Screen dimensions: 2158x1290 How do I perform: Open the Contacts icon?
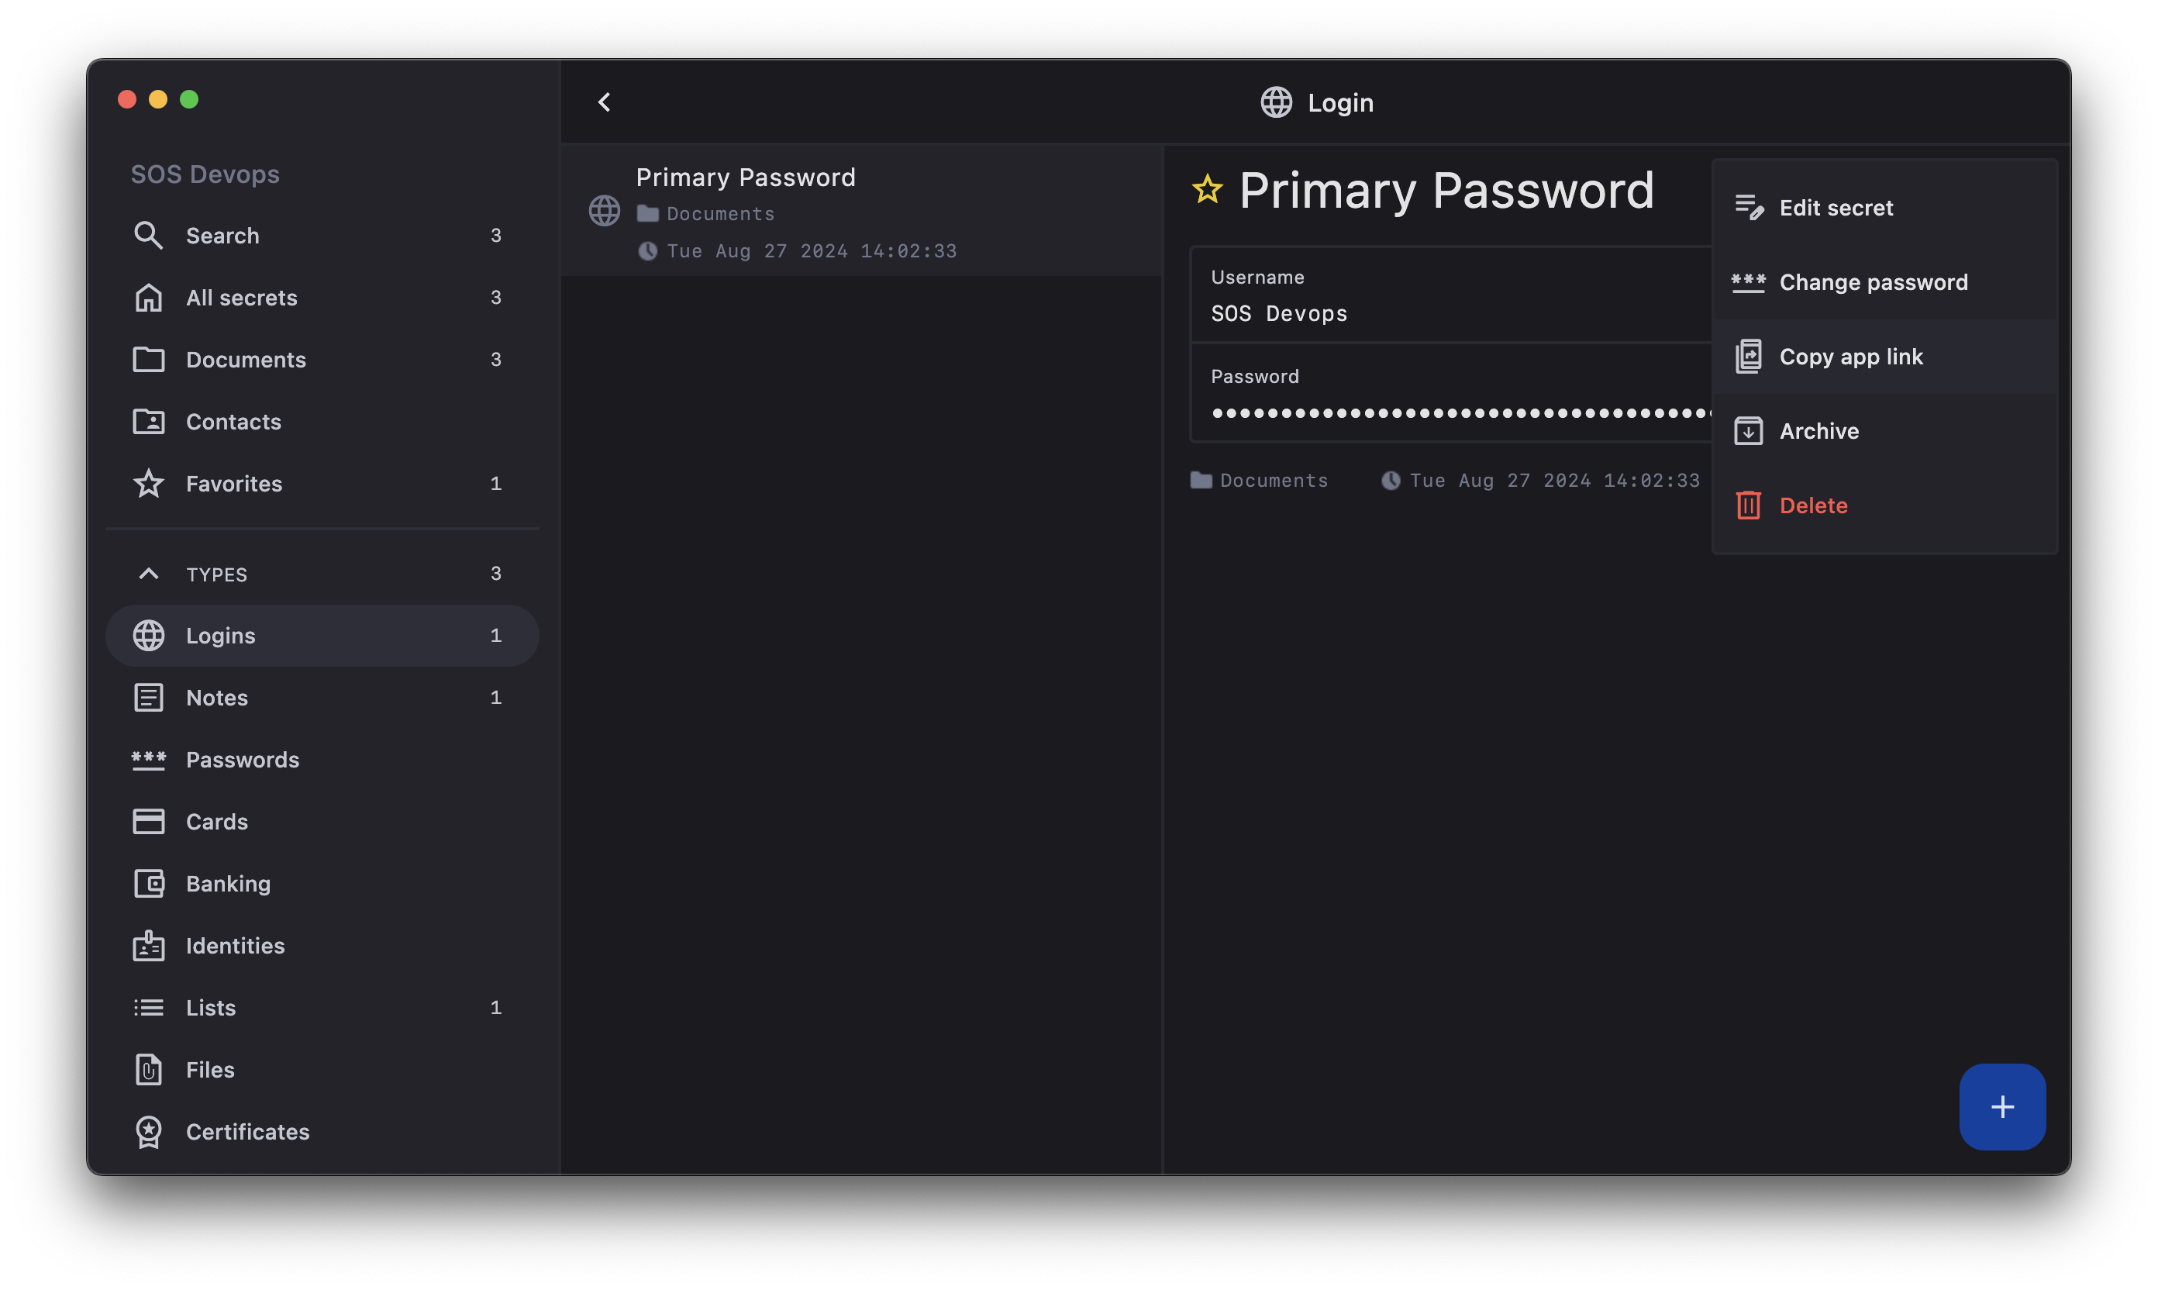pos(149,422)
